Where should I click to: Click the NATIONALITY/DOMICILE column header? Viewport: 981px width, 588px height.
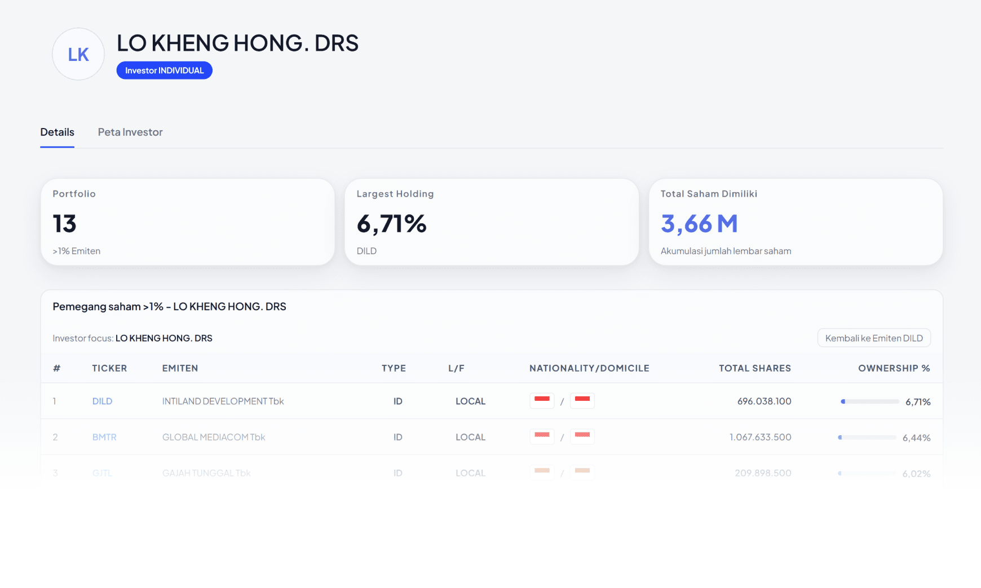pos(589,368)
